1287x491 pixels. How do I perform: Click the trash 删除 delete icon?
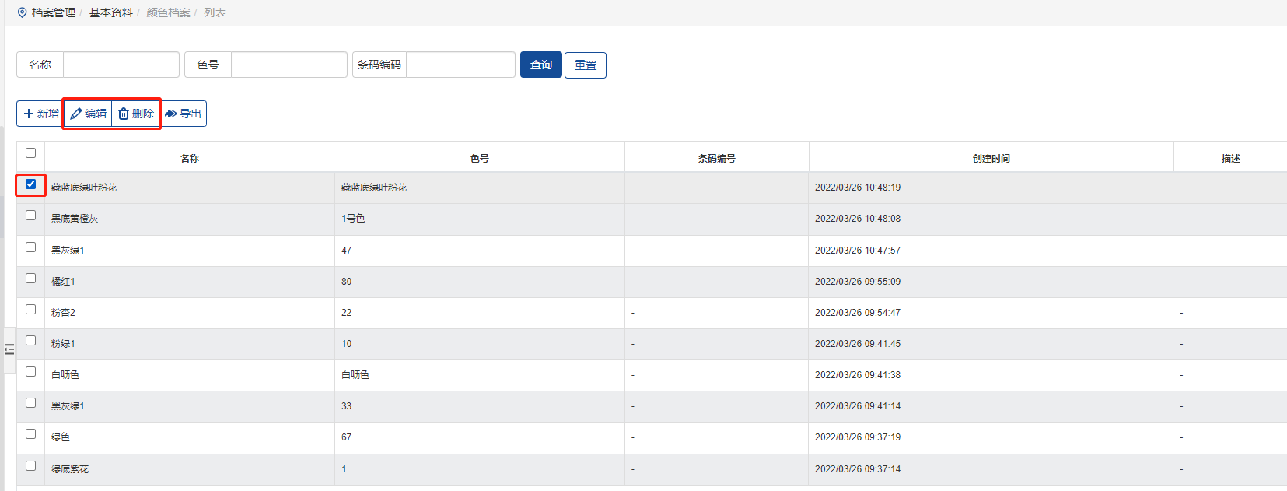click(x=124, y=114)
